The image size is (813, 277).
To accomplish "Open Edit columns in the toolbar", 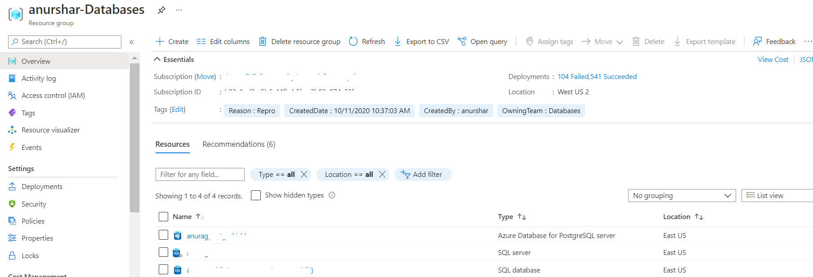I will [x=223, y=42].
